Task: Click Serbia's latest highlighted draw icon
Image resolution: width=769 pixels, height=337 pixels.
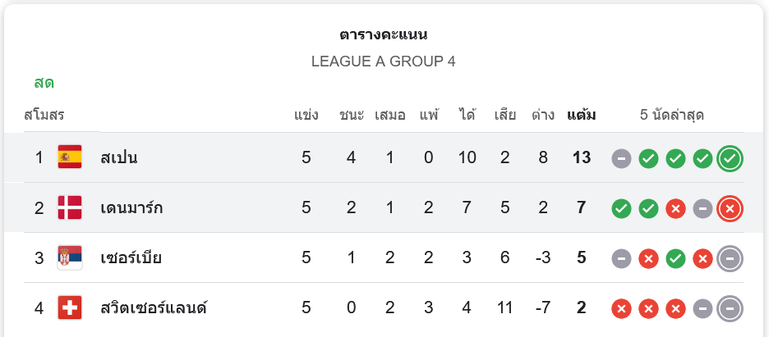Action: (x=729, y=259)
